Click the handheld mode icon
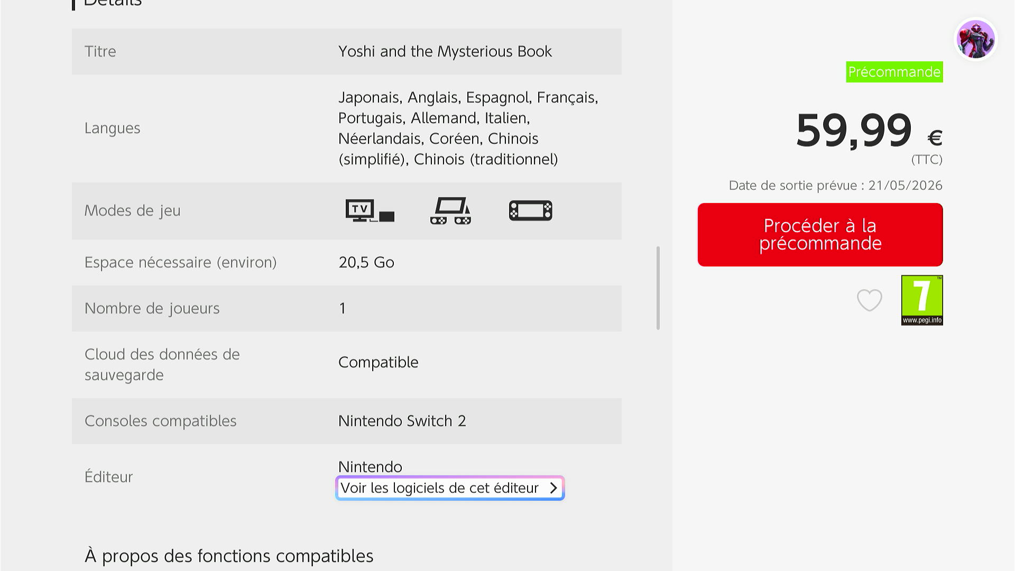This screenshot has height=571, width=1015. pyautogui.click(x=530, y=210)
